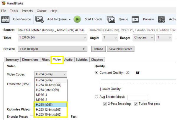Select the Constant Quality radio button
Viewport: 177px width, 120px height.
[96, 73]
